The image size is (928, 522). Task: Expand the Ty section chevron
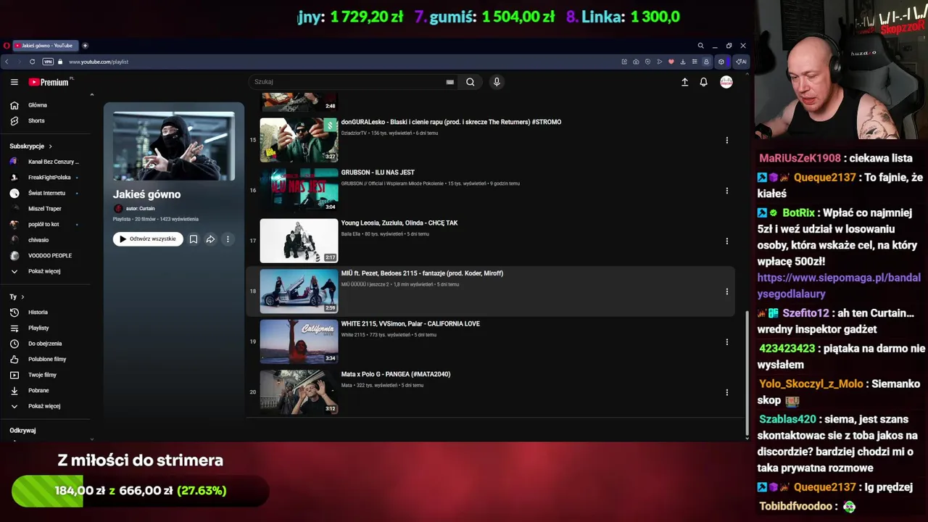coord(22,297)
